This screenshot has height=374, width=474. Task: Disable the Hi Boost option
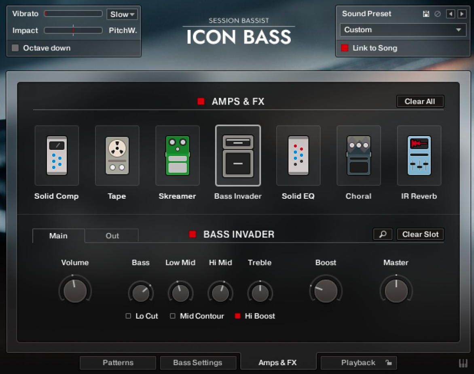(x=238, y=316)
